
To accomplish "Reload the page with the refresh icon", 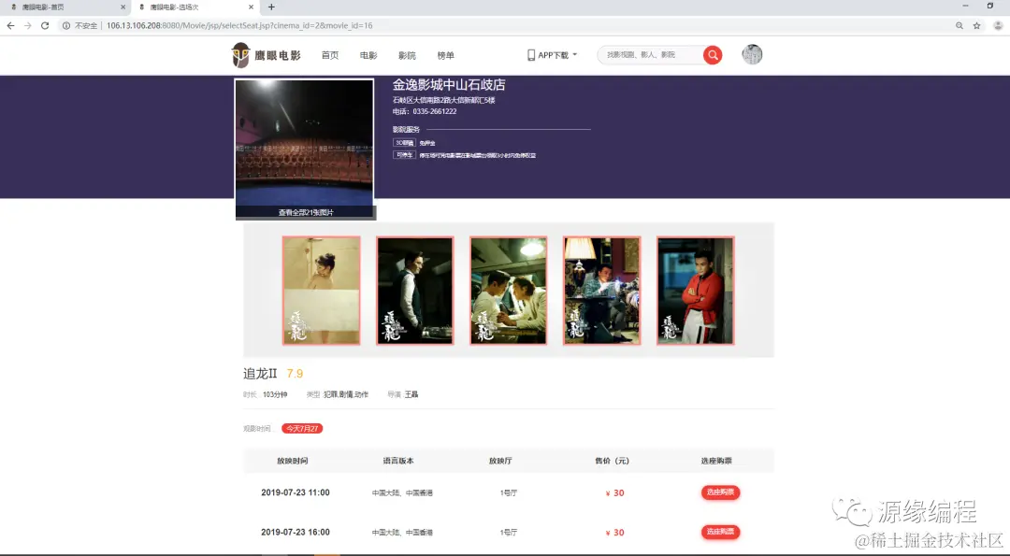I will (x=45, y=26).
